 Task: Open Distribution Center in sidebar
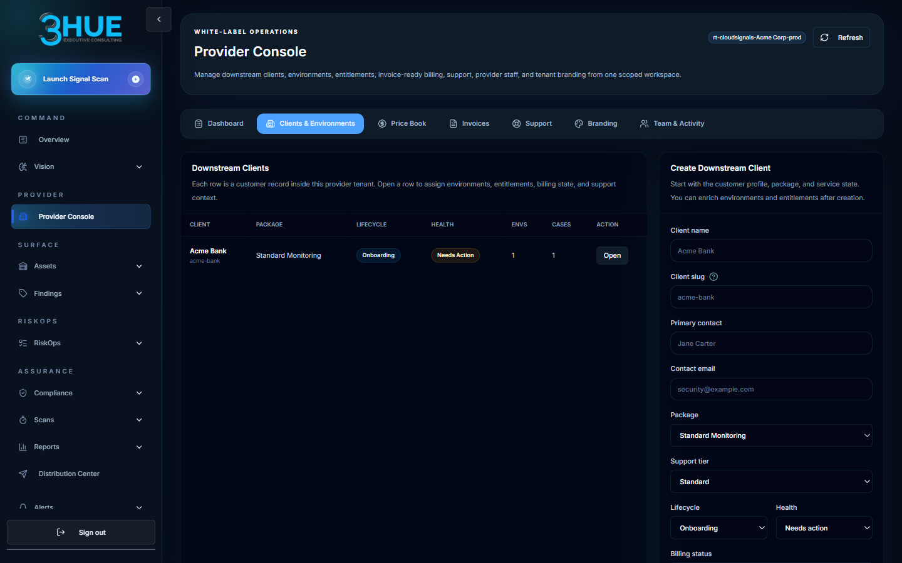(81, 474)
